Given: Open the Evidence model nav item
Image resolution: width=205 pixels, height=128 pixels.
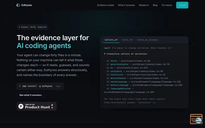Looking at the screenshot, I should click(x=105, y=5).
